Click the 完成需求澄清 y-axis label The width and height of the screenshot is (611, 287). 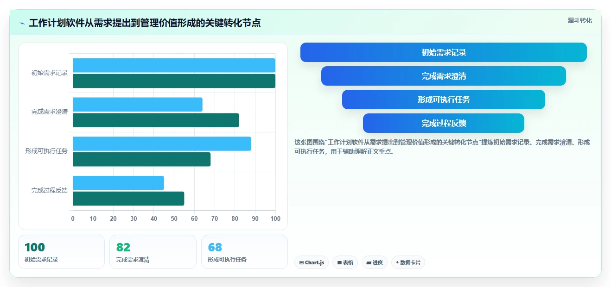(50, 112)
